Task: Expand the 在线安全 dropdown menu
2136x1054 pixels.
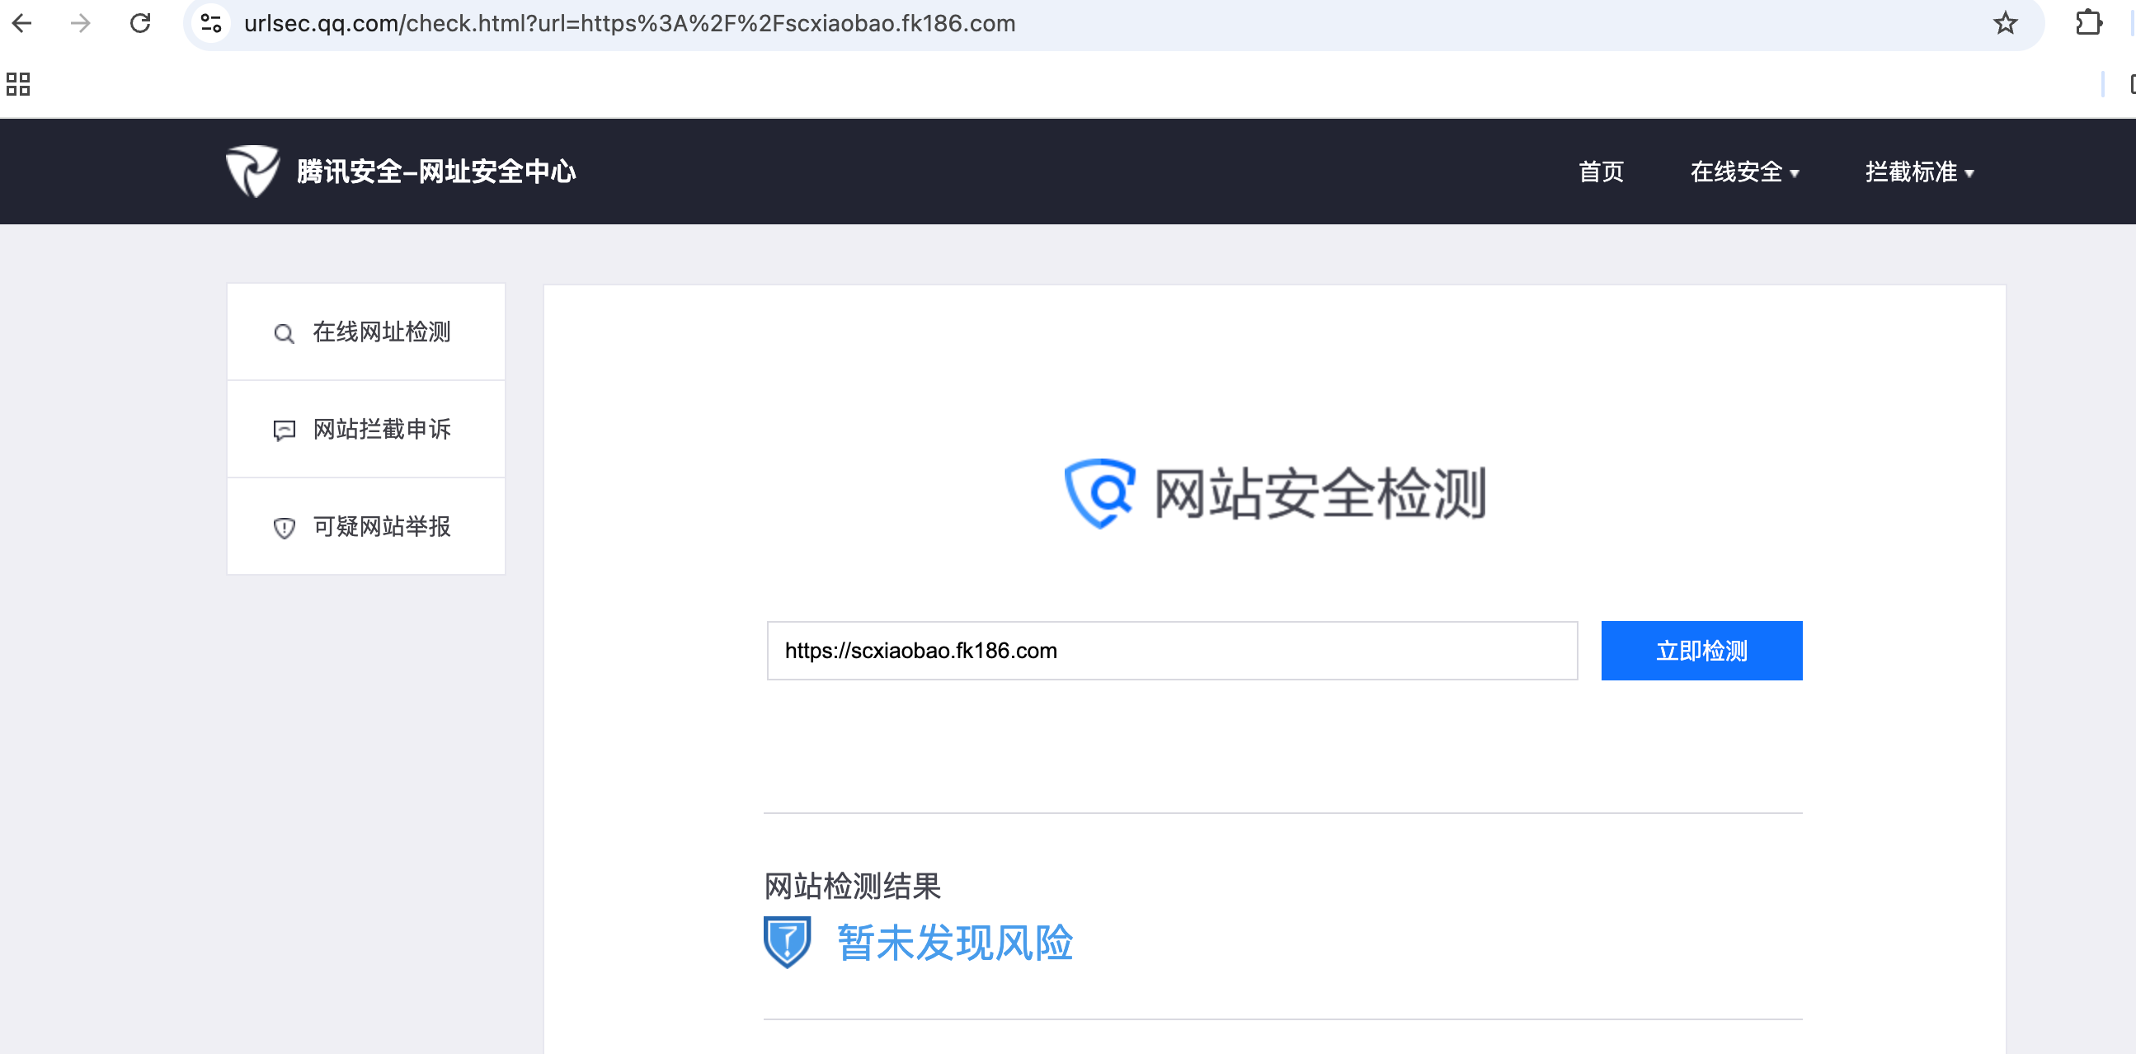Action: click(1743, 172)
